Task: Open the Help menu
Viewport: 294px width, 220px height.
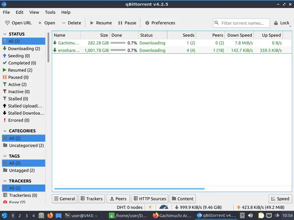Action: tap(66, 12)
